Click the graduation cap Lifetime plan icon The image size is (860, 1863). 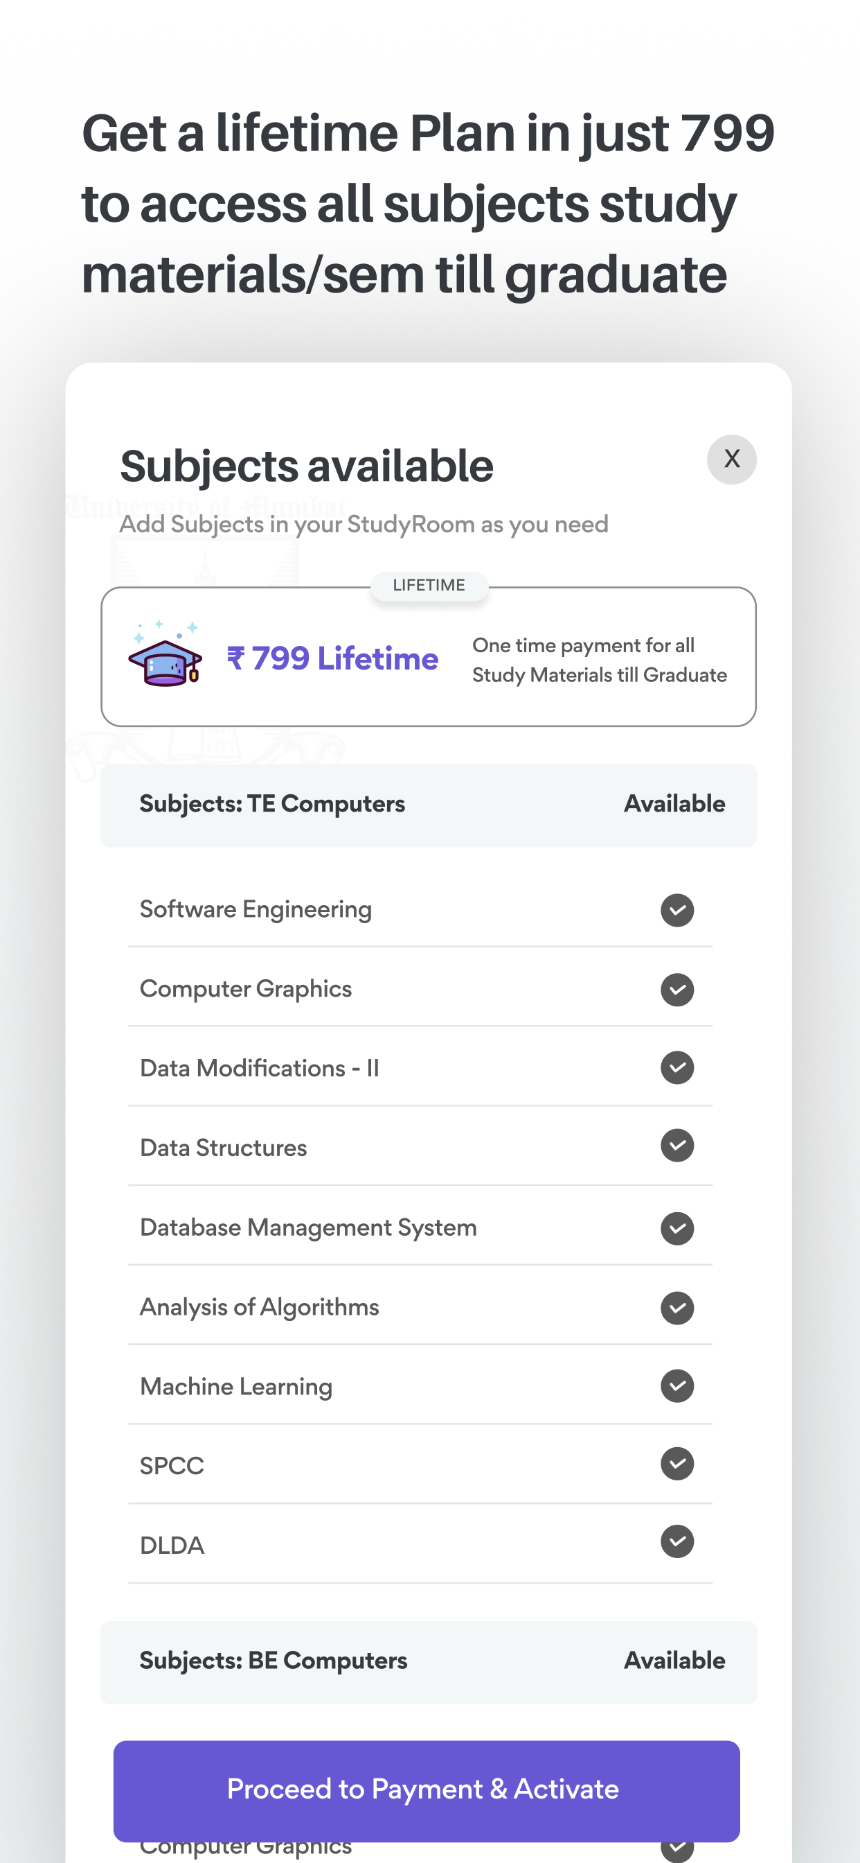(x=165, y=654)
